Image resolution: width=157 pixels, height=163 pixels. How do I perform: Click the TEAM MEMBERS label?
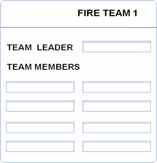(x=43, y=67)
